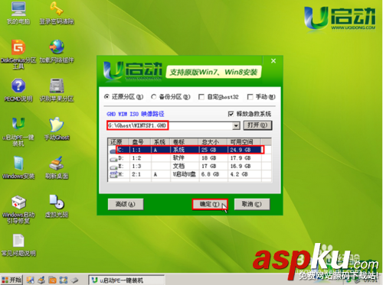Click the first quick launch taskbar icon
This screenshot has width=383, height=285.
[31, 280]
